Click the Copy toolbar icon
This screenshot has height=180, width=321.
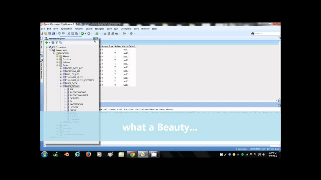pyautogui.click(x=73, y=33)
